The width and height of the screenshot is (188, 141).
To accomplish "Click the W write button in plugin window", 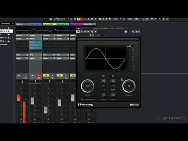I will [89, 32].
